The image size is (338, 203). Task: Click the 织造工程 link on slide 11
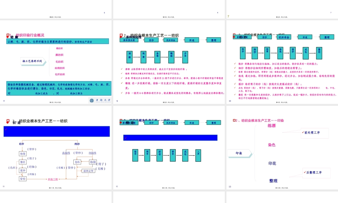click(53, 179)
